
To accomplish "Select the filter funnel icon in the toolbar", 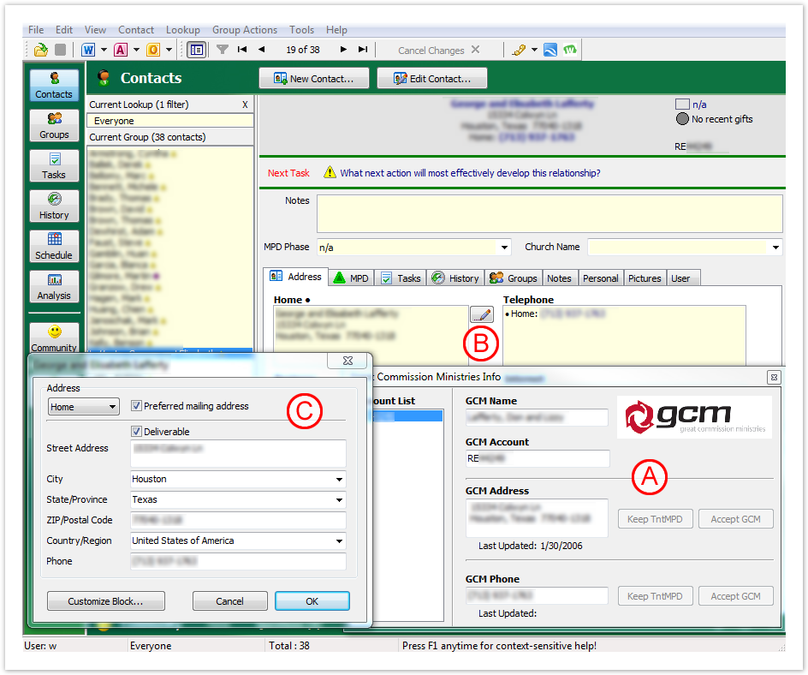I will point(222,49).
